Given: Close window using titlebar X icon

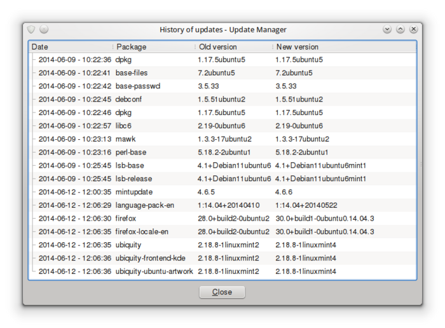Looking at the screenshot, I should [x=414, y=29].
